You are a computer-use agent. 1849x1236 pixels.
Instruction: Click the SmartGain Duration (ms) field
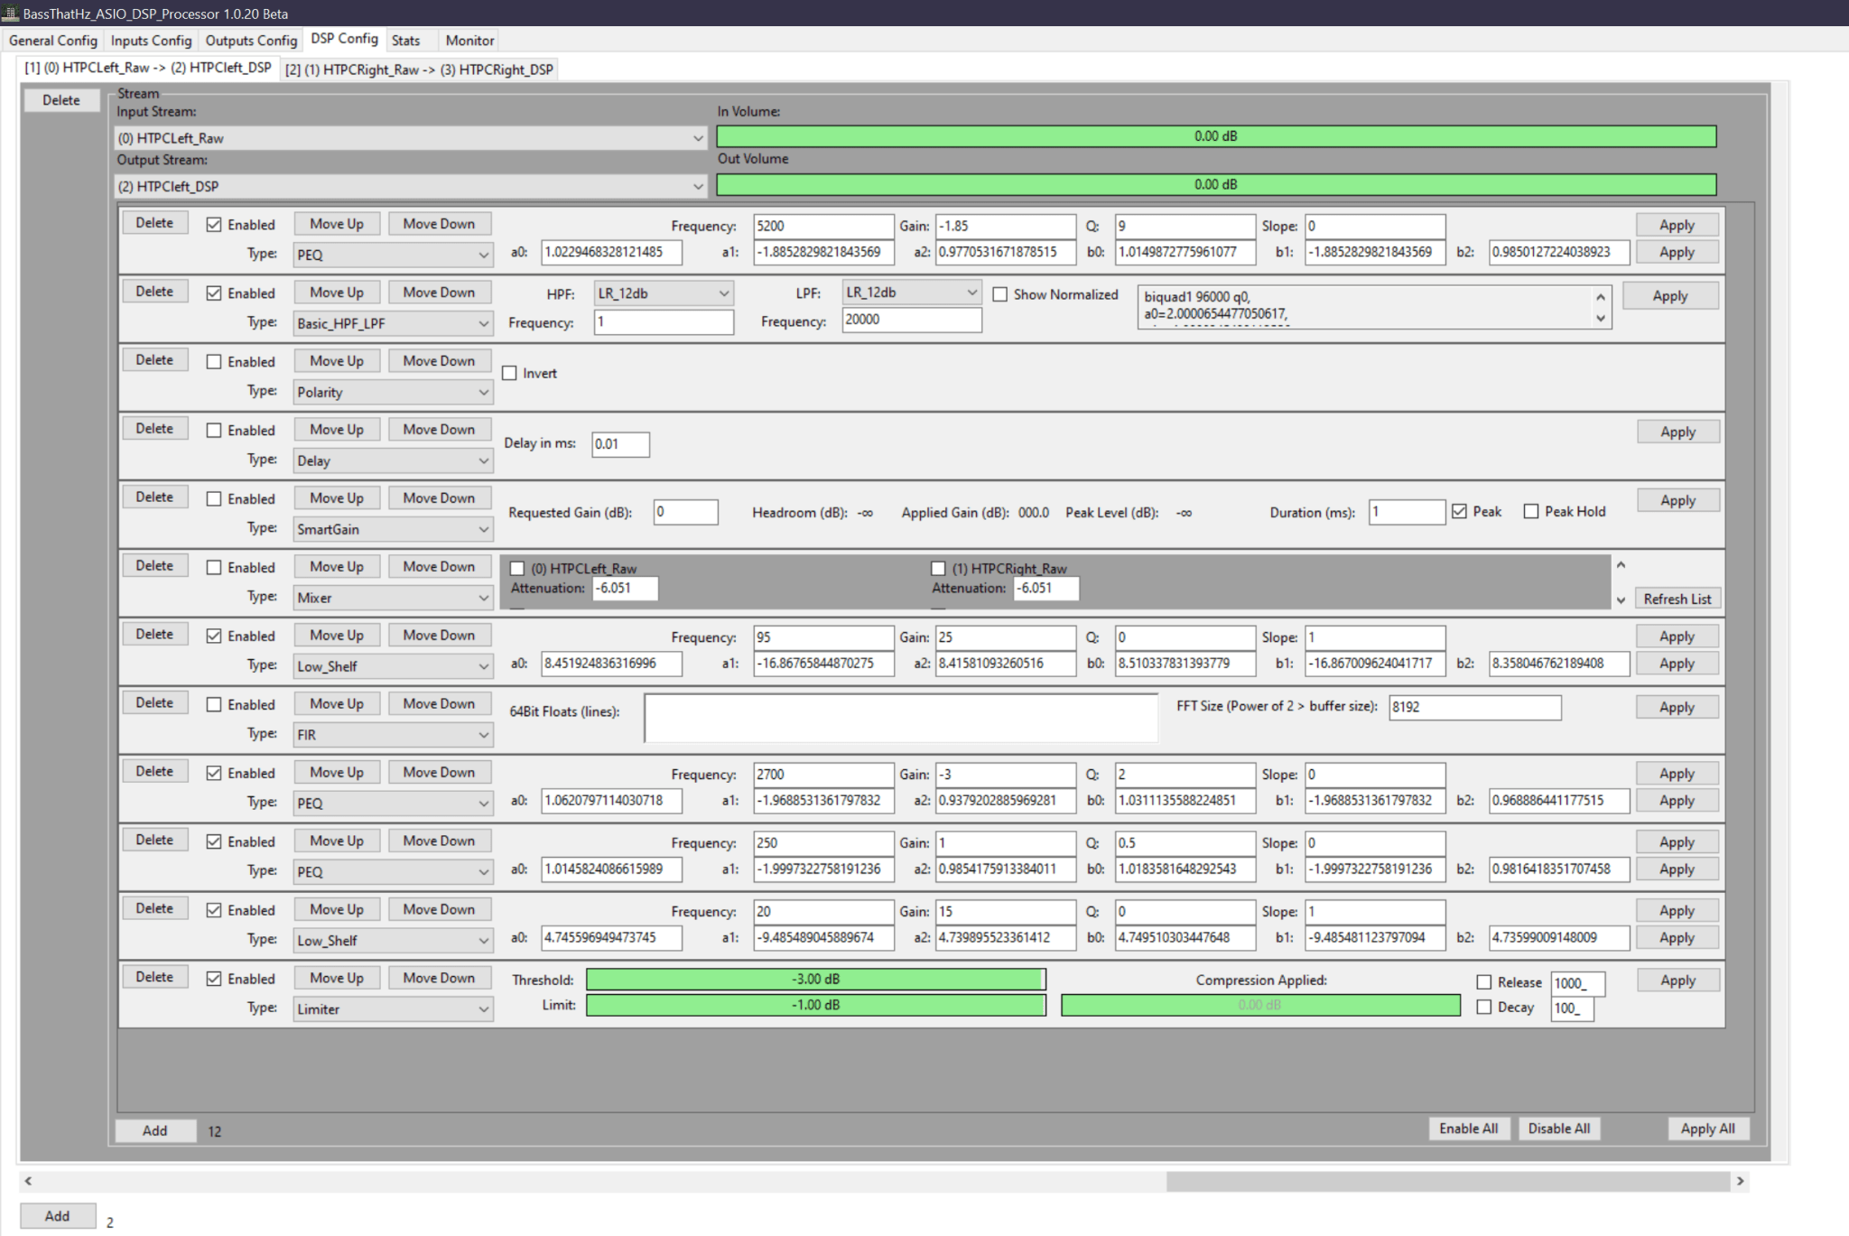pos(1408,512)
